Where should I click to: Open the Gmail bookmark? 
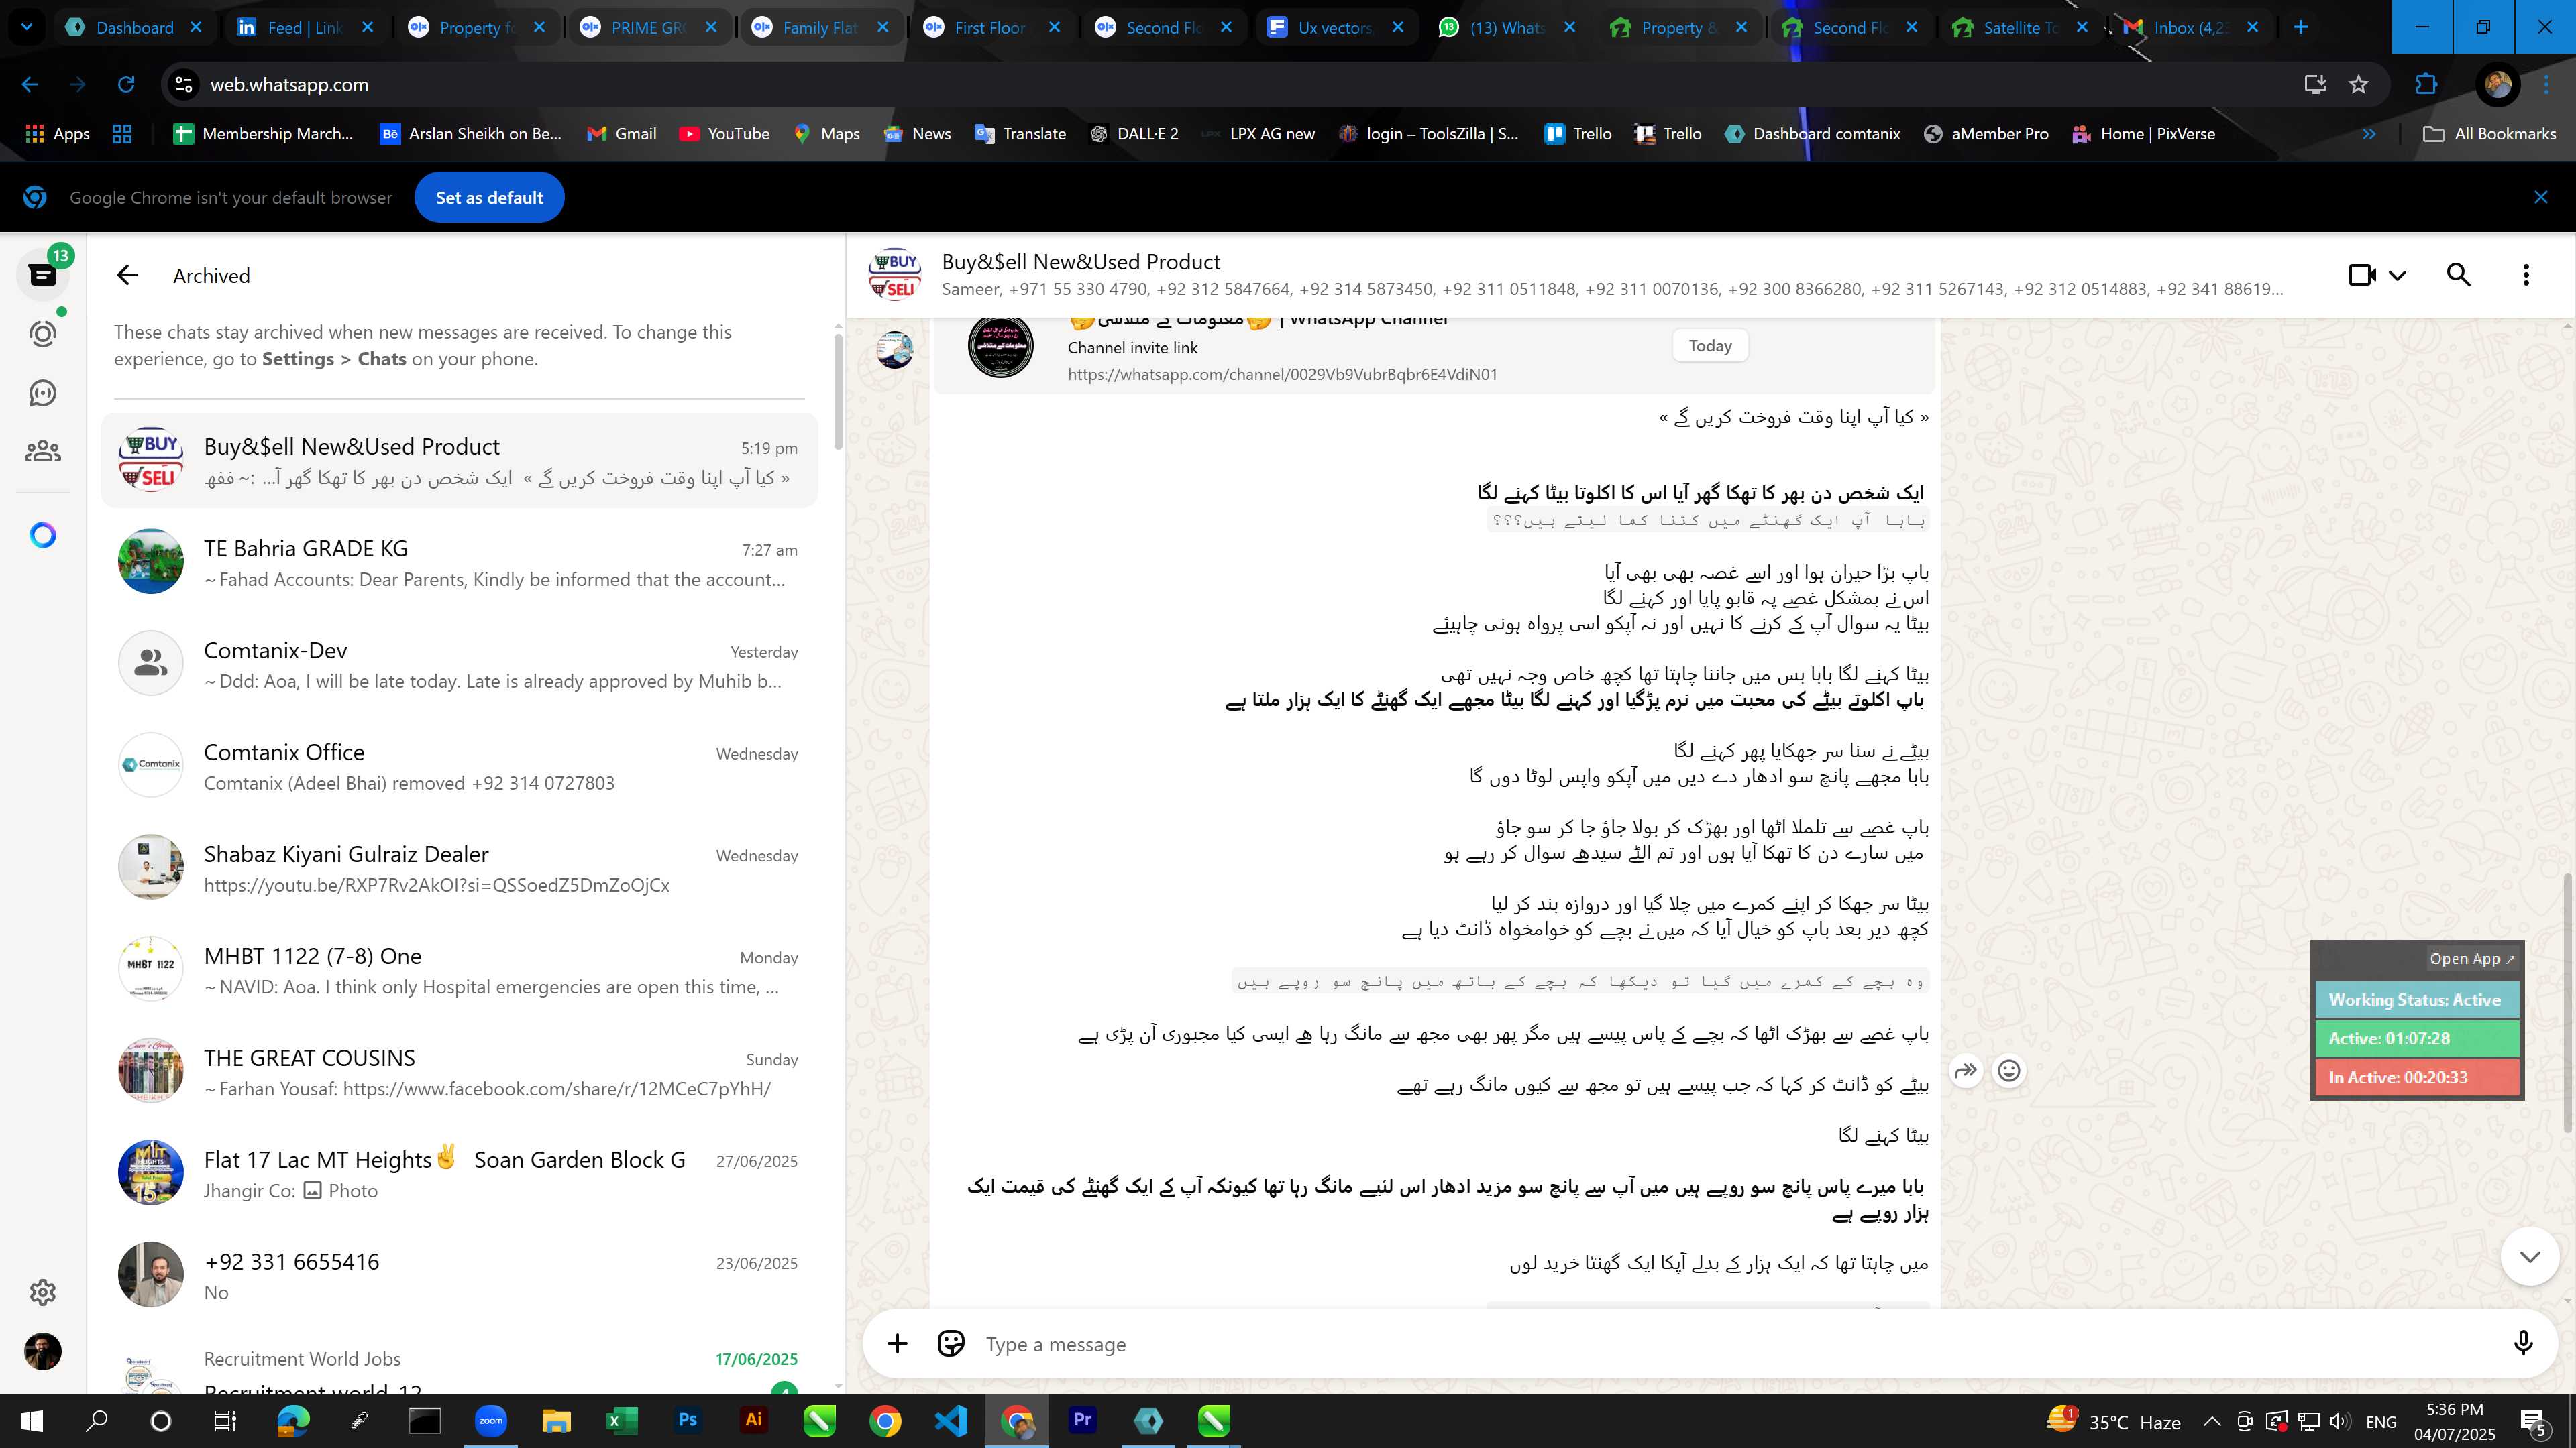pyautogui.click(x=621, y=134)
